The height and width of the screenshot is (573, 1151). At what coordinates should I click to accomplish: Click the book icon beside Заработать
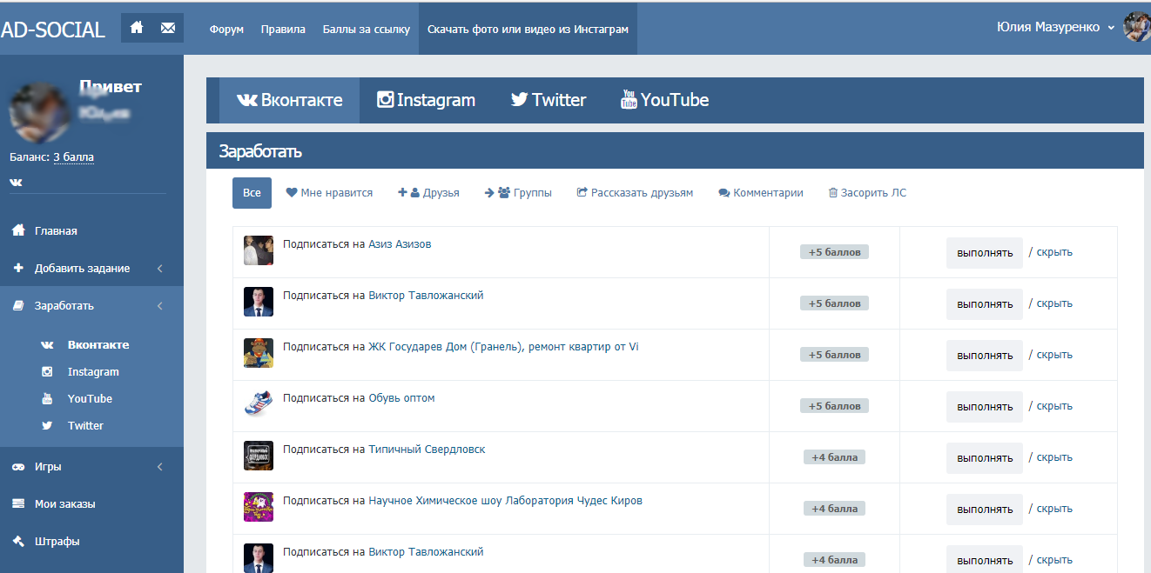click(x=17, y=305)
